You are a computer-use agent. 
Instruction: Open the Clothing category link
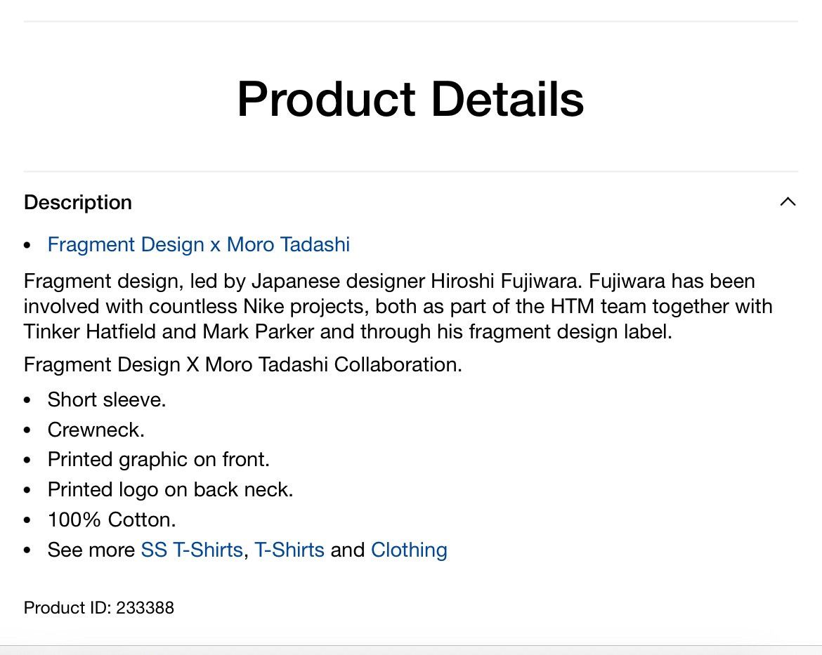click(x=409, y=550)
